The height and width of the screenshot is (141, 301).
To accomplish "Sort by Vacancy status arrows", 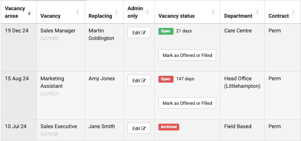I will click(213, 12).
